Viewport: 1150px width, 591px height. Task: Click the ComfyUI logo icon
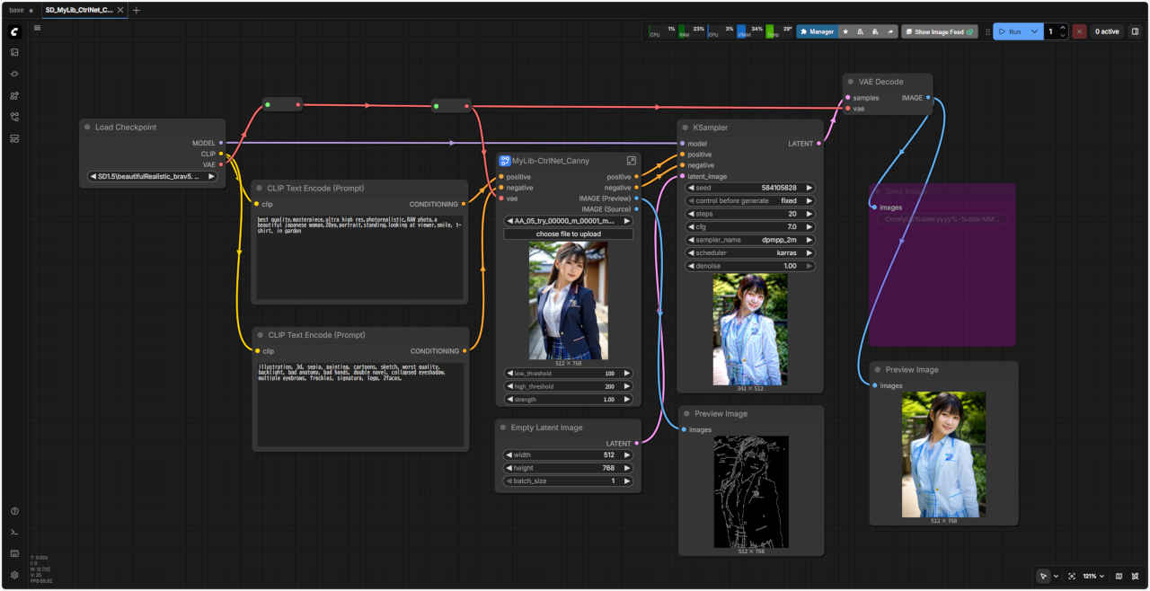point(14,31)
